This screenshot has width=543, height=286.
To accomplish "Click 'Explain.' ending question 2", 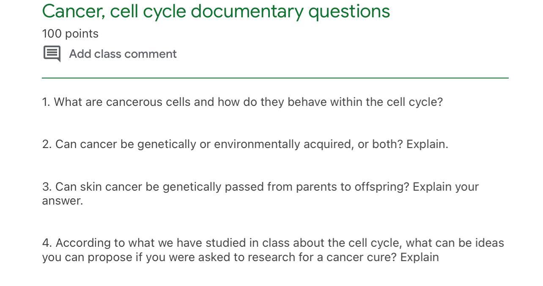I will 427,144.
